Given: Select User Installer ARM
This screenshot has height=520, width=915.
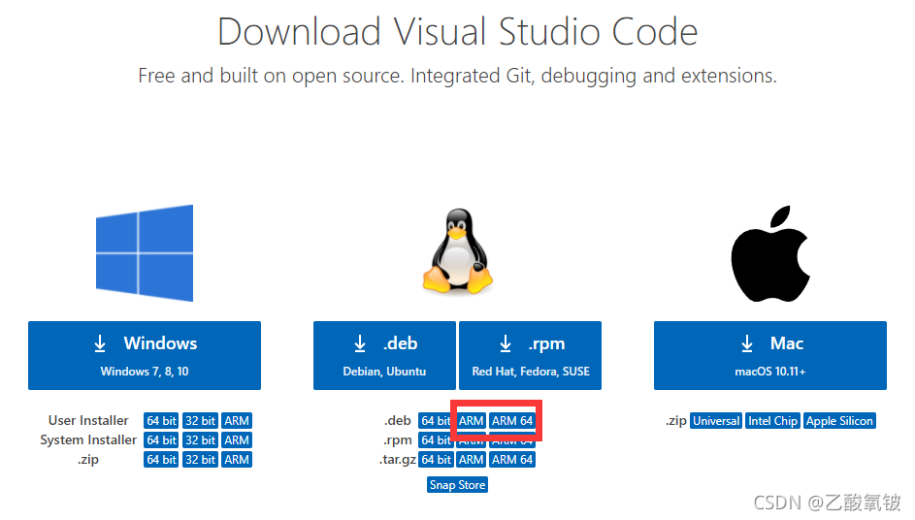Looking at the screenshot, I should pyautogui.click(x=237, y=421).
